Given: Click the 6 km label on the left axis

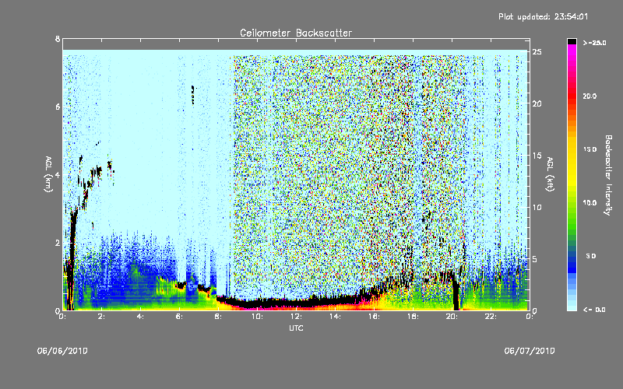Looking at the screenshot, I should [58, 107].
